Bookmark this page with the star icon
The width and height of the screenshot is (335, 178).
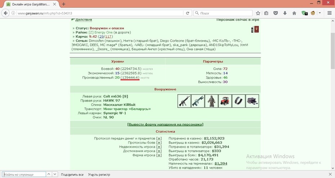point(258,13)
